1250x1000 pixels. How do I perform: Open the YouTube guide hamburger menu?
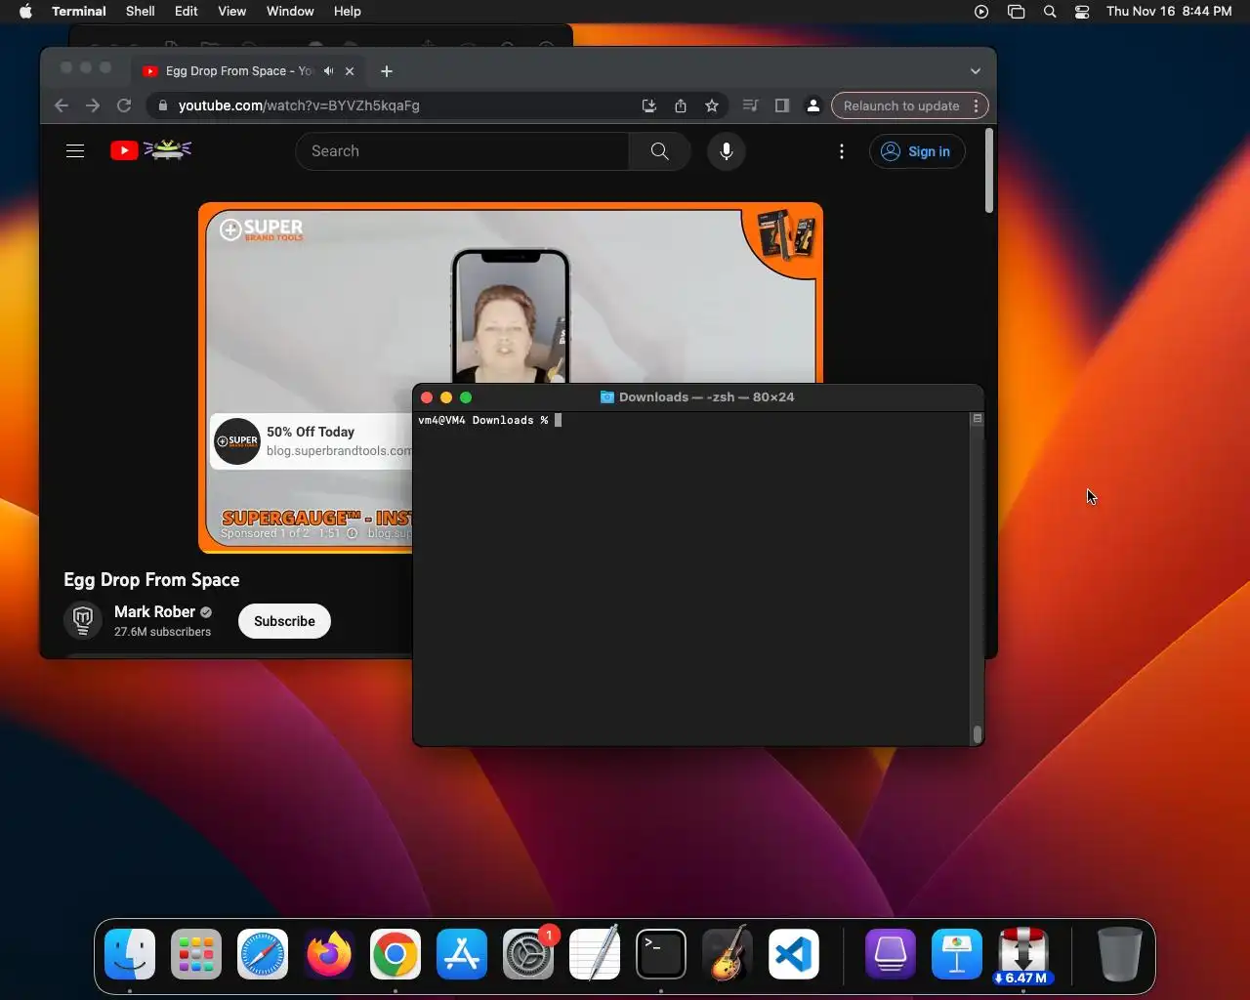(75, 151)
